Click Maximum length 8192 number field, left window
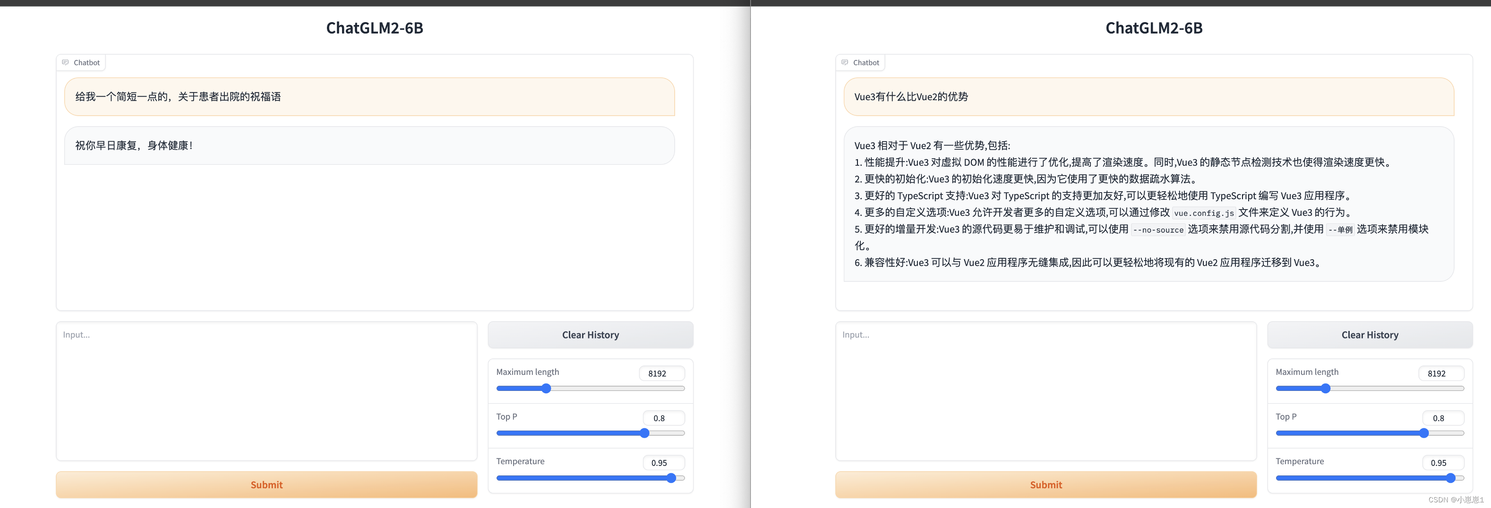 (661, 373)
